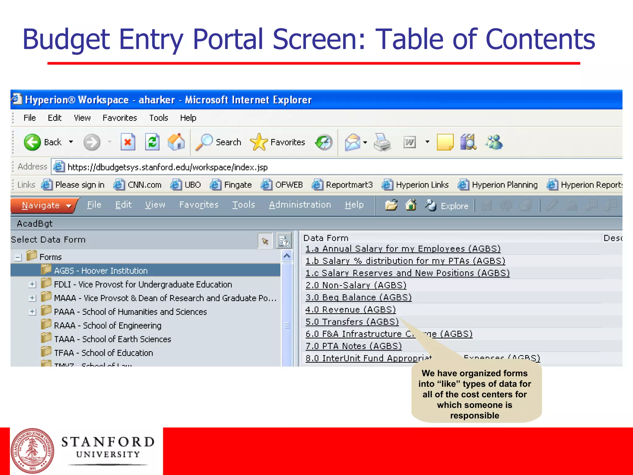Click the yellow Discuss note icon
Image resolution: width=633 pixels, height=475 pixels.
445,142
